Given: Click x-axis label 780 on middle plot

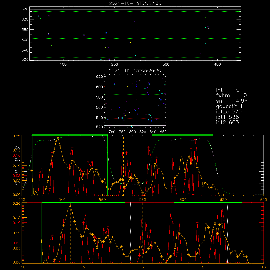Looking at the screenshot, I should pos(122,132).
